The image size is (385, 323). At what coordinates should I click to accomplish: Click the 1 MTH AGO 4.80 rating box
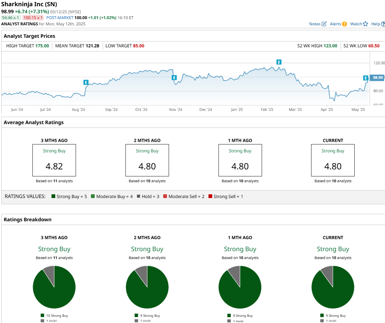click(x=240, y=160)
